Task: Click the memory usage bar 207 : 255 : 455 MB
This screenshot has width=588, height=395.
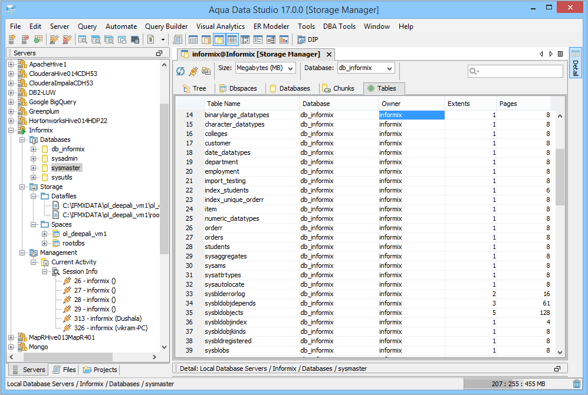Action: 517,384
